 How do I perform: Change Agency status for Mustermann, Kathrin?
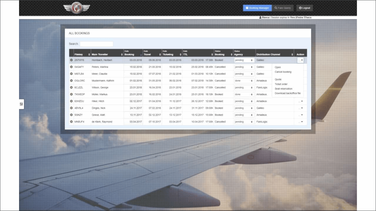(244, 81)
